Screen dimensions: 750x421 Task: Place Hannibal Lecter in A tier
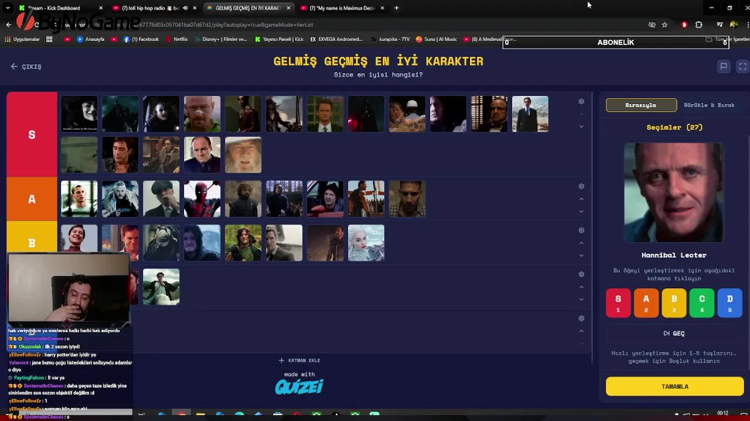pyautogui.click(x=646, y=303)
